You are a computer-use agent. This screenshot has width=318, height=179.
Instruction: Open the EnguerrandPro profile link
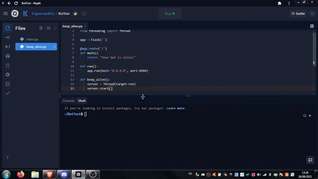click(x=43, y=13)
